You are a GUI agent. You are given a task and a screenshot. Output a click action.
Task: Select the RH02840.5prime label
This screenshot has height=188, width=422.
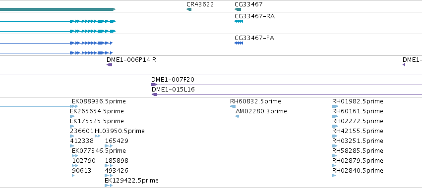point(358,171)
